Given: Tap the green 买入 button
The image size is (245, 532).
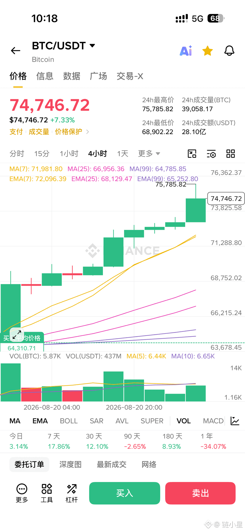Looking at the screenshot, I should 125,493.
